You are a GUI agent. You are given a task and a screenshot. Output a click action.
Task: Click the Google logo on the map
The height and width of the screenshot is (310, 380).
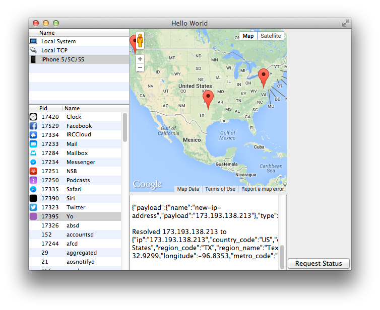pyautogui.click(x=147, y=185)
